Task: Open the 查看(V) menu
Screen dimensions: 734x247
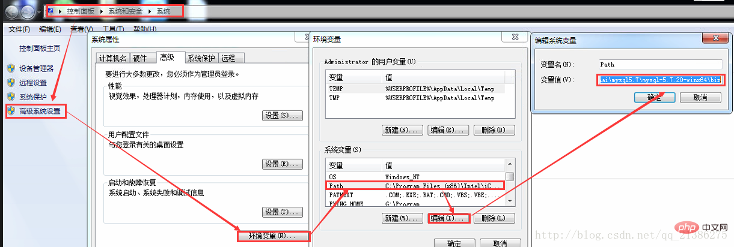Action: [x=81, y=29]
